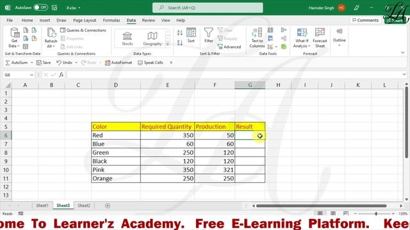
Task: Collapse the ribbon chevron
Action: tap(403, 52)
